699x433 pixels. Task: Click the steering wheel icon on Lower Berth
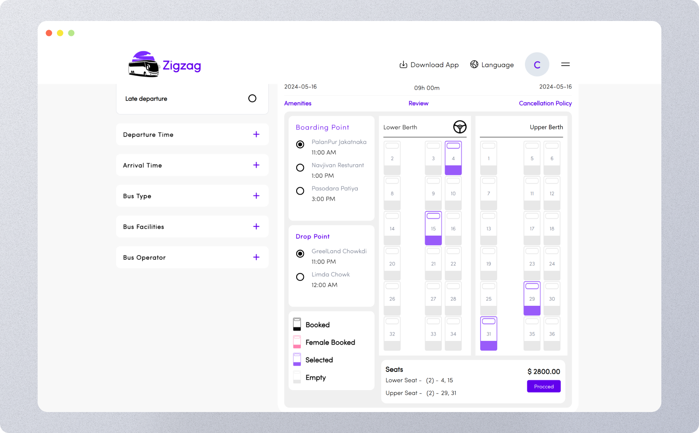(x=460, y=127)
